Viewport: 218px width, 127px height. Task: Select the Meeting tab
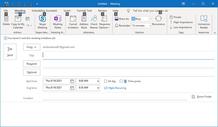click(20, 11)
